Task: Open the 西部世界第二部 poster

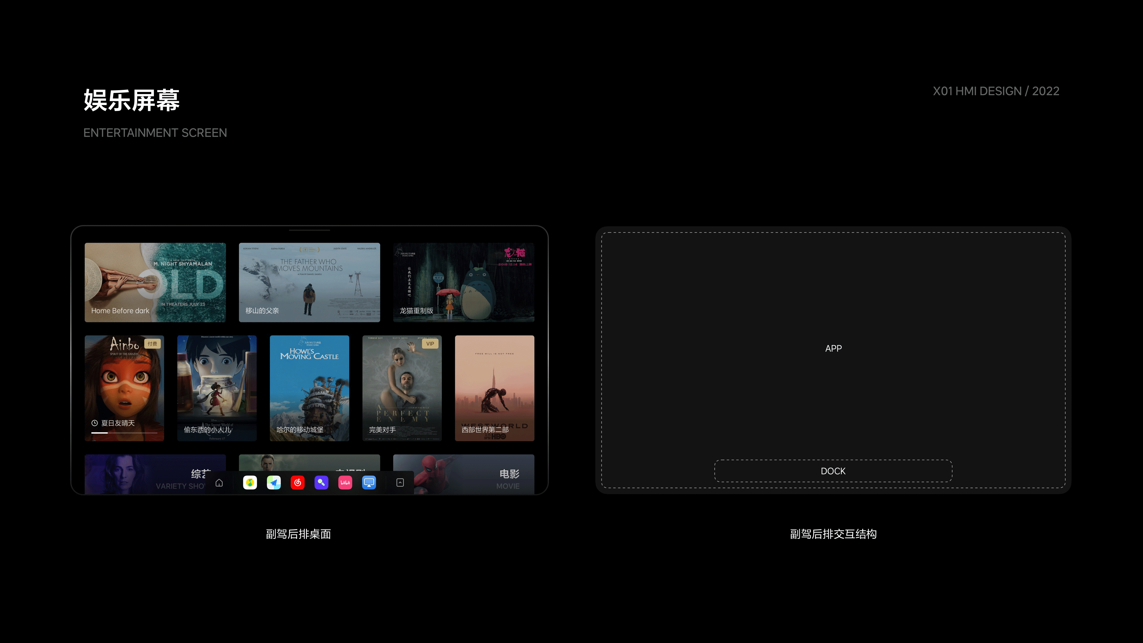Action: [495, 388]
